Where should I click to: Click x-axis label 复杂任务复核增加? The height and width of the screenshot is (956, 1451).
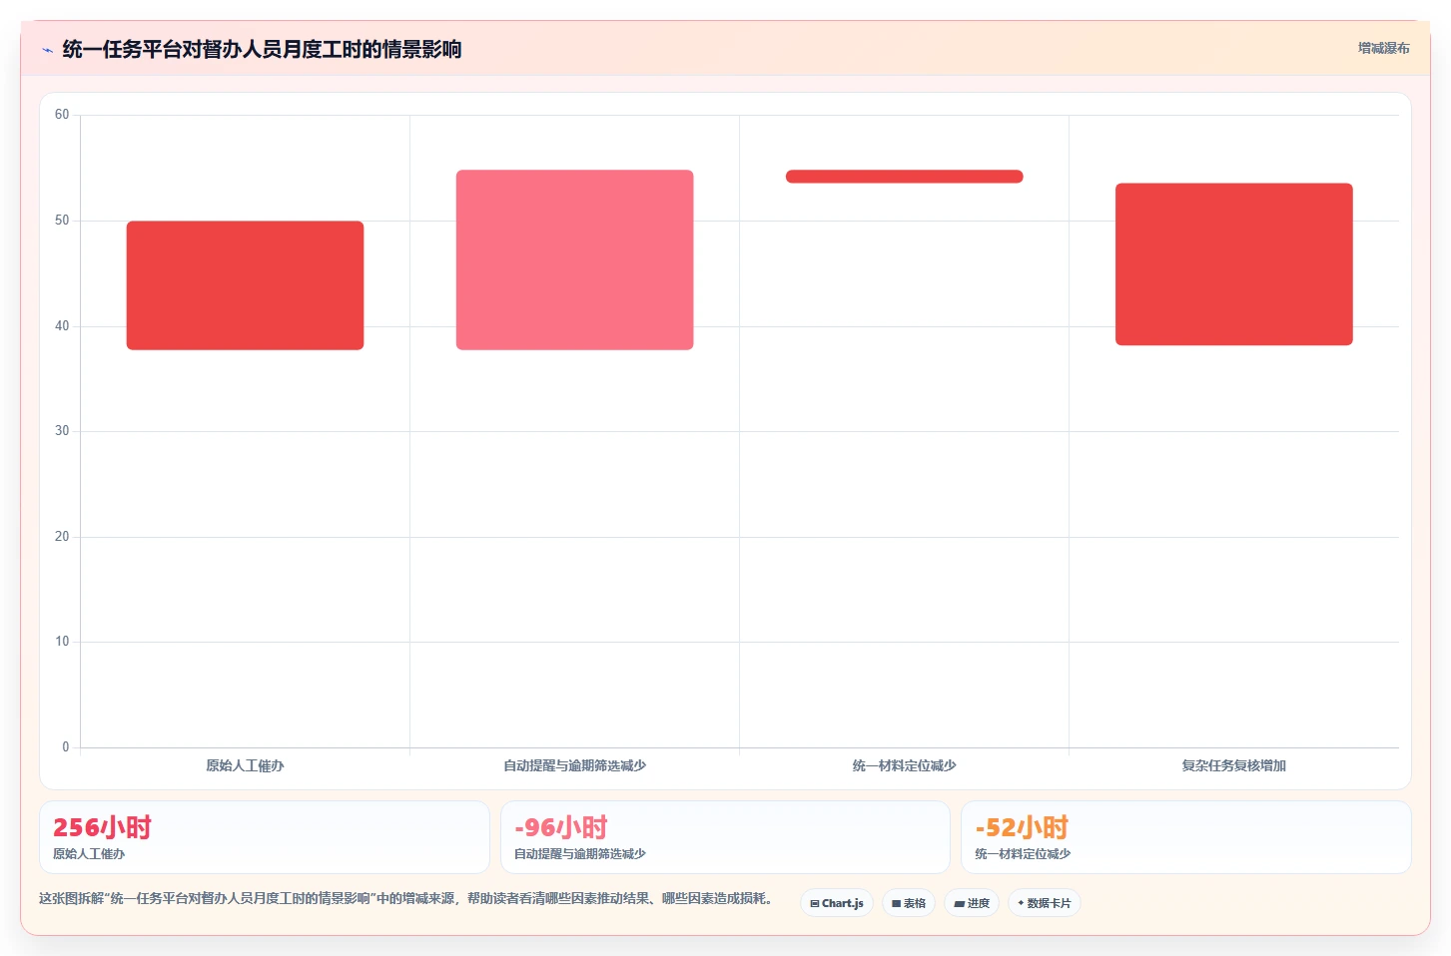(x=1234, y=765)
